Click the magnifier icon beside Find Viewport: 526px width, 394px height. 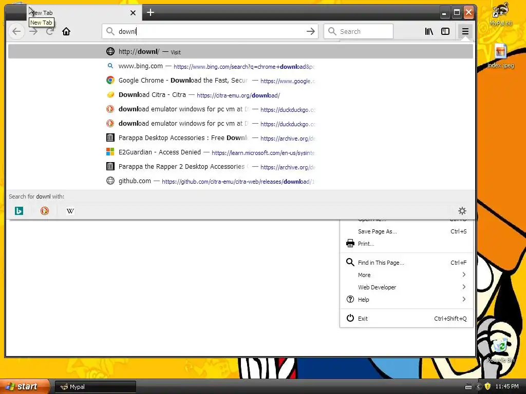350,262
